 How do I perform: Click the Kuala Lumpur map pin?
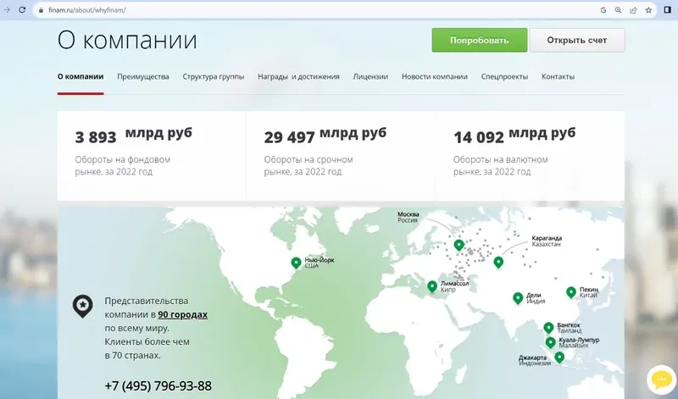point(550,343)
